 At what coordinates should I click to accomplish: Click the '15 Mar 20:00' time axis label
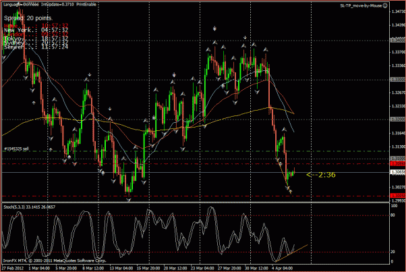(148, 268)
